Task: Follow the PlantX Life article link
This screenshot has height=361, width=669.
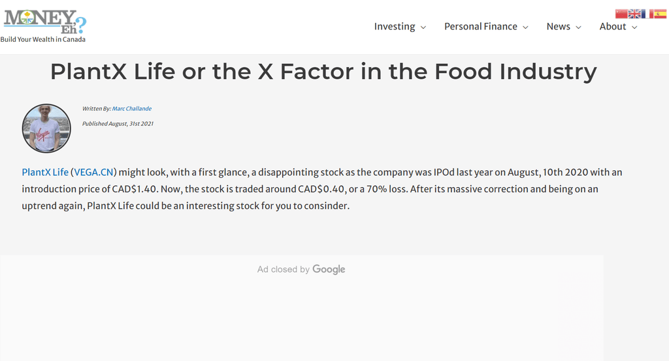Action: (x=45, y=172)
